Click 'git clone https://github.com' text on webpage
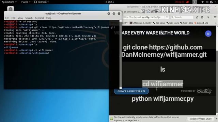The height and width of the screenshot is (122, 218). (163, 47)
